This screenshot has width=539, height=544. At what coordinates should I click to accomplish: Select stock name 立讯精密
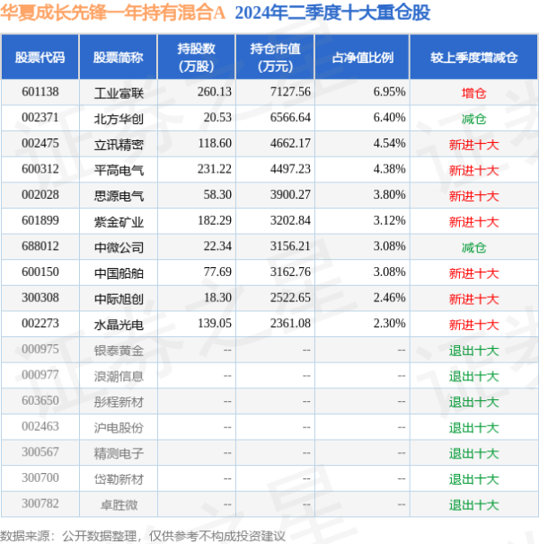[119, 145]
